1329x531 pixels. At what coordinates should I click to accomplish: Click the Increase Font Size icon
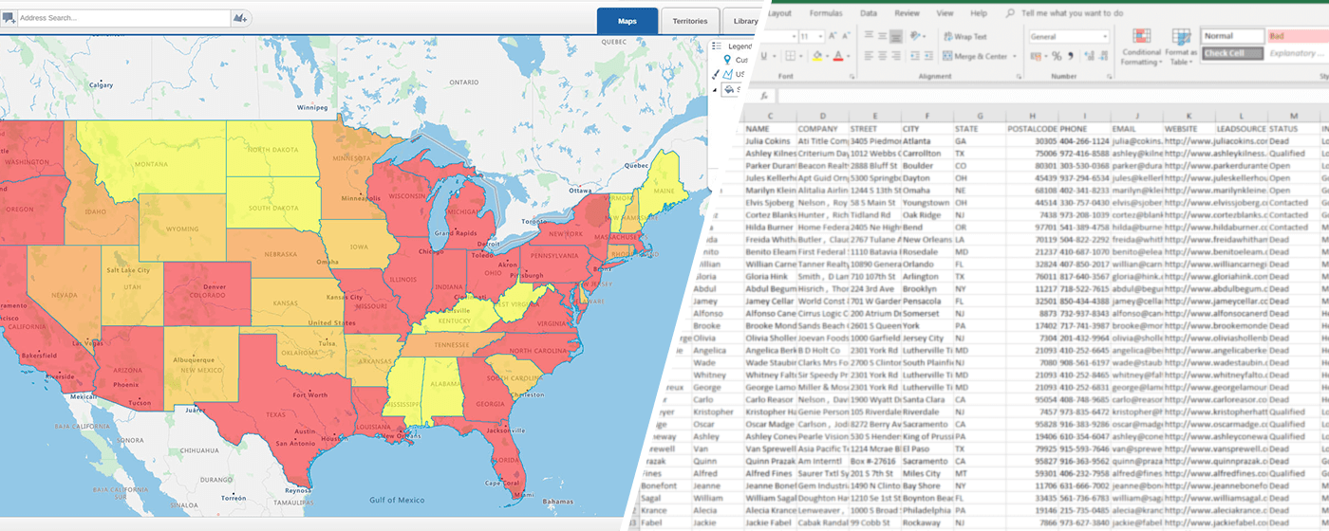coord(833,36)
